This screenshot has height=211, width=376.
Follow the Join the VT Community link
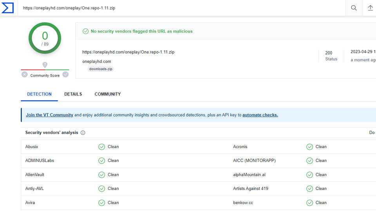click(x=49, y=115)
